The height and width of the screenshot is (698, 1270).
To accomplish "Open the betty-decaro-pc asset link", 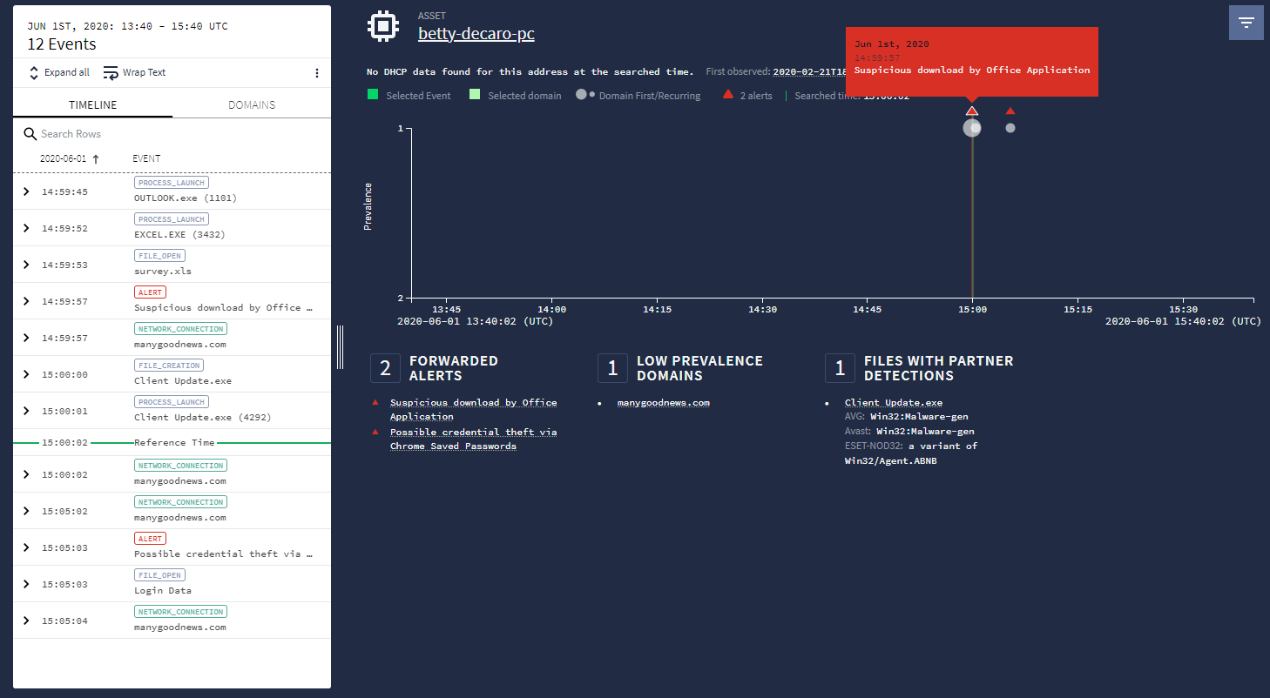I will (476, 34).
